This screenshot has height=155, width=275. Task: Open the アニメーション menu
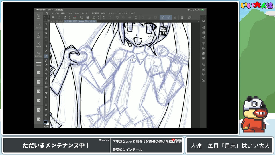click(73, 13)
